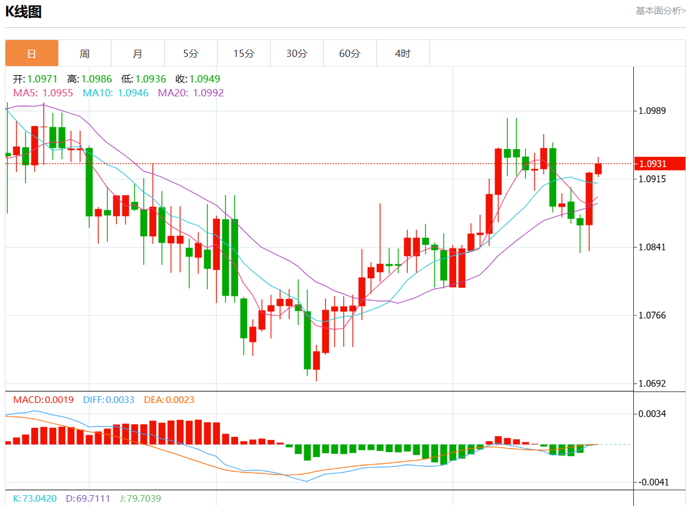Click the MA10 1.0946 indicator label
Viewport: 686px width, 506px height.
point(115,93)
